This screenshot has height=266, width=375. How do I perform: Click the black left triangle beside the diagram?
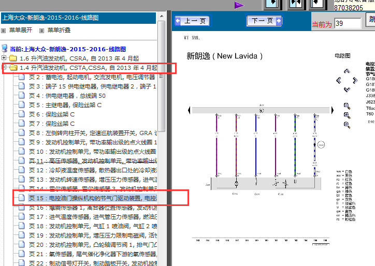[x=189, y=110]
